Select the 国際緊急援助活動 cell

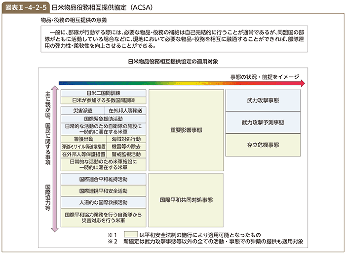tap(103, 119)
